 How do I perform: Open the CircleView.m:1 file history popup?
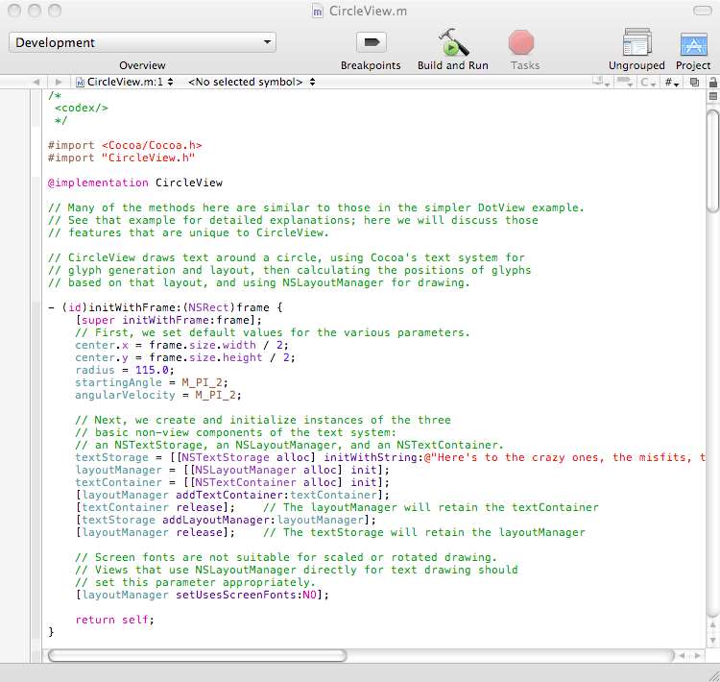[125, 83]
